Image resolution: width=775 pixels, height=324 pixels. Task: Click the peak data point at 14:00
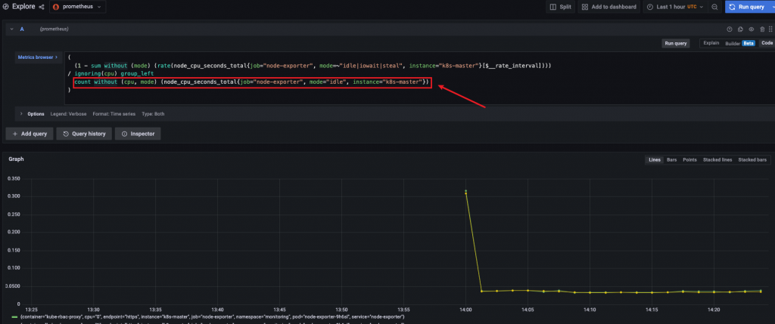(465, 191)
